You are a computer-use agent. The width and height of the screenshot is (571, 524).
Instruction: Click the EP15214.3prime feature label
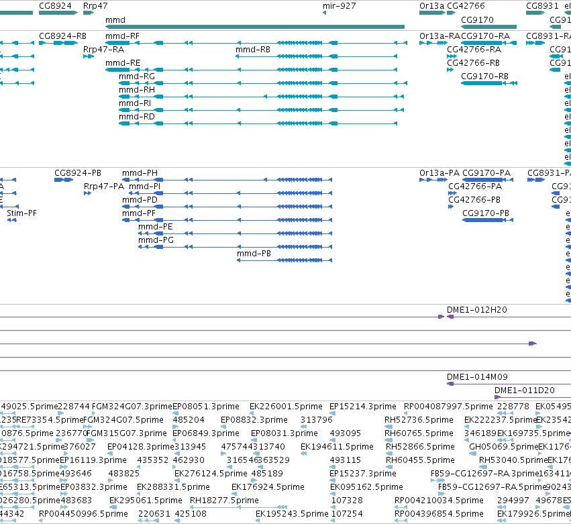point(363,407)
